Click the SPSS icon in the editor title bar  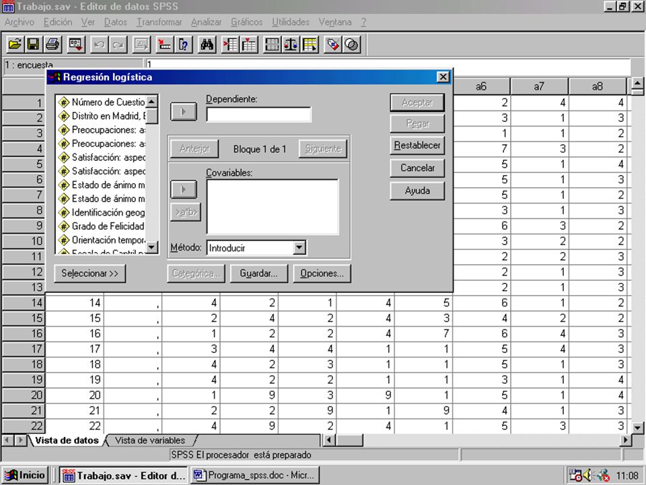click(8, 7)
